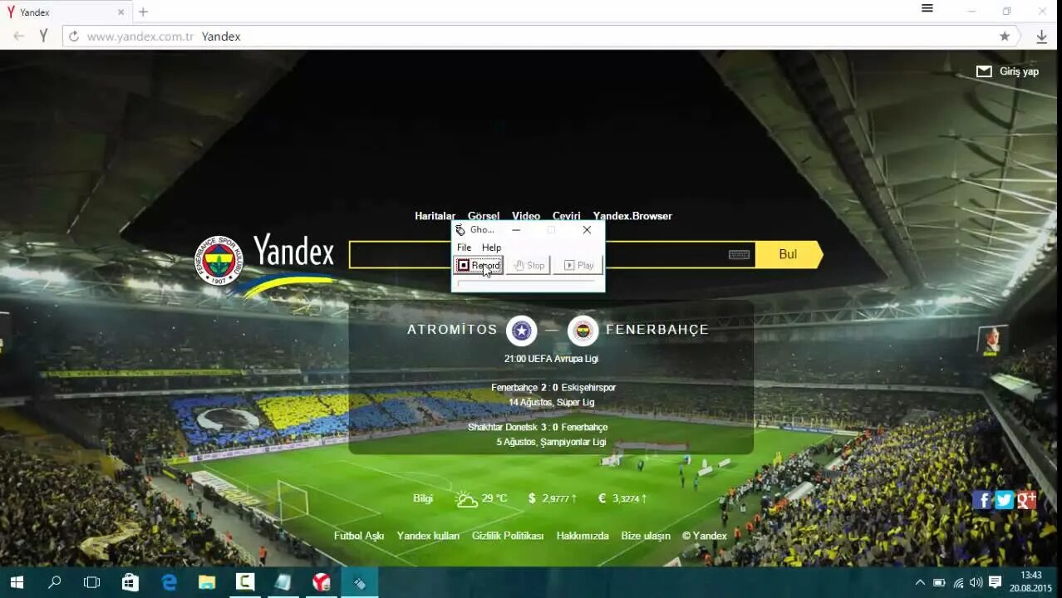Image resolution: width=1062 pixels, height=598 pixels.
Task: Click the Yandex Y home button in toolbar
Action: (43, 37)
